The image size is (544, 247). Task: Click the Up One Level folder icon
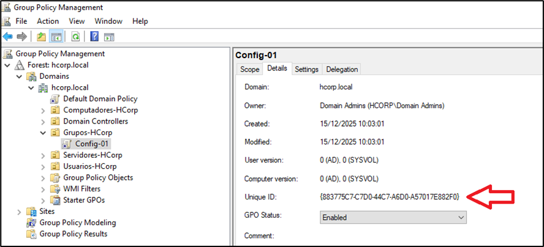(41, 37)
